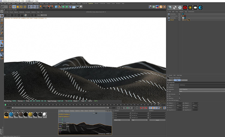
Task: Activate the Move tool in top toolbar
Action: coord(14,7)
